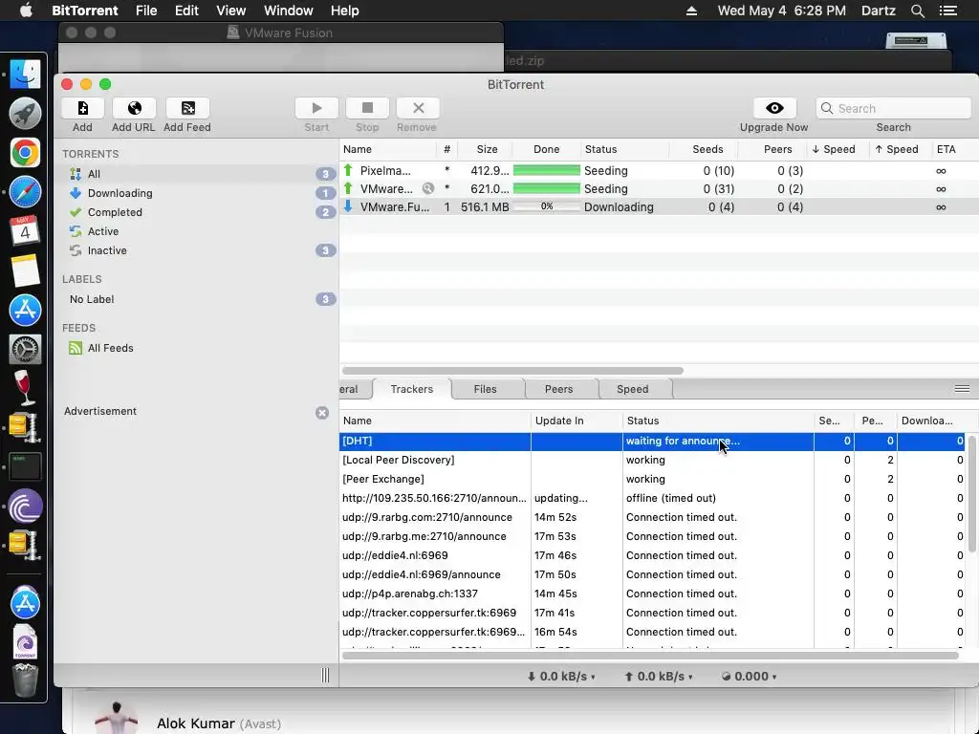Click the eject icon in menu bar
This screenshot has width=979, height=734.
[x=691, y=11]
